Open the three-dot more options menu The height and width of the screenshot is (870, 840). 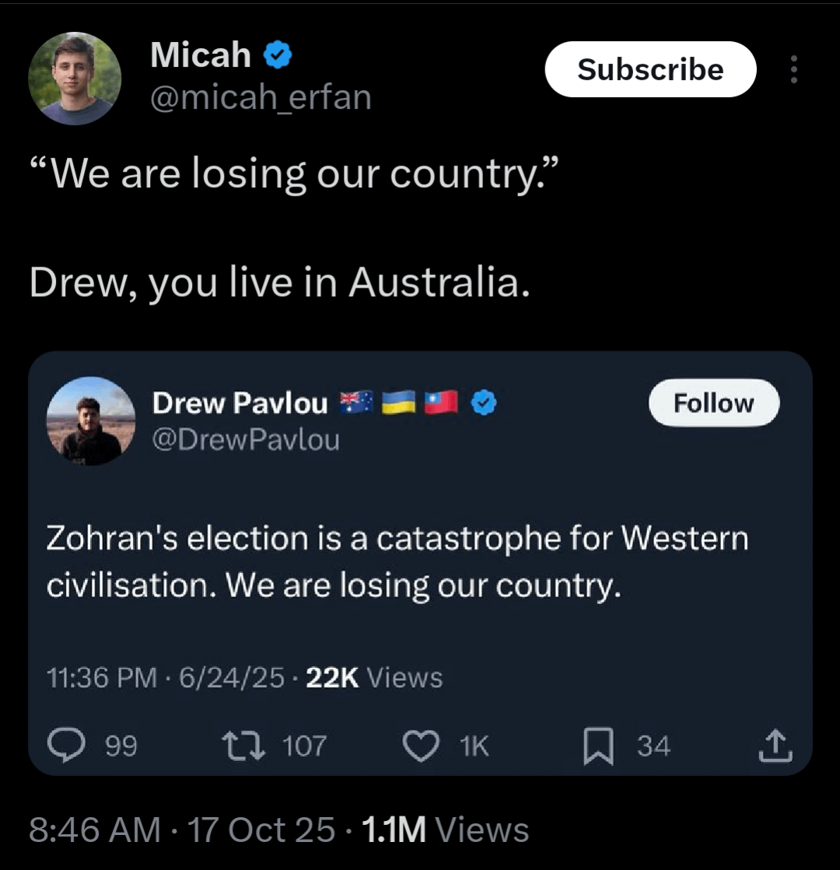[x=793, y=70]
